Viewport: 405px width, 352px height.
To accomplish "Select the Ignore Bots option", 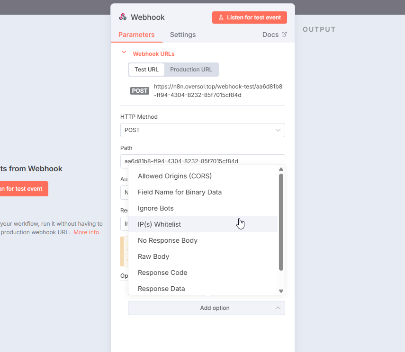I will tap(155, 208).
